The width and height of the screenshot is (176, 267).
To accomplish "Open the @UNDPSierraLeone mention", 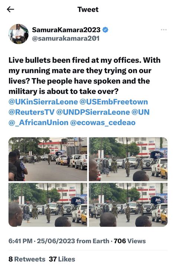I will 93,112.
